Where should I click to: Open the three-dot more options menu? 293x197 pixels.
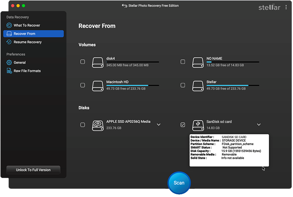pyautogui.click(x=286, y=7)
